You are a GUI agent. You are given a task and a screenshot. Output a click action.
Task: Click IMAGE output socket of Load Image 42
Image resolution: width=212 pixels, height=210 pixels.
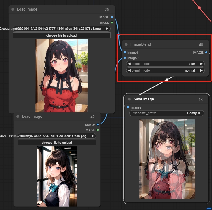[x=98, y=125]
